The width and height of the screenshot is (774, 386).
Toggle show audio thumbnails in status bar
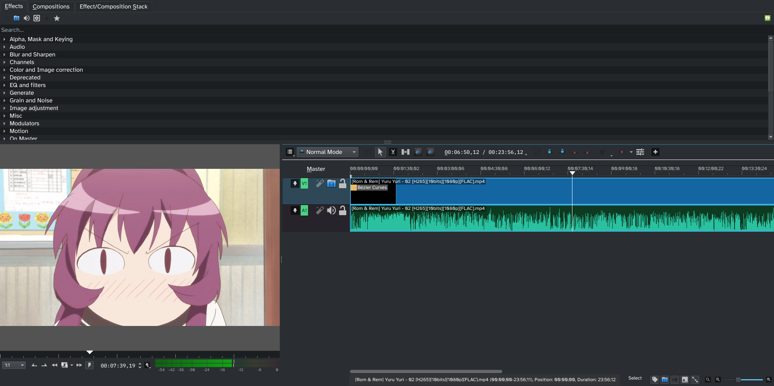point(675,380)
